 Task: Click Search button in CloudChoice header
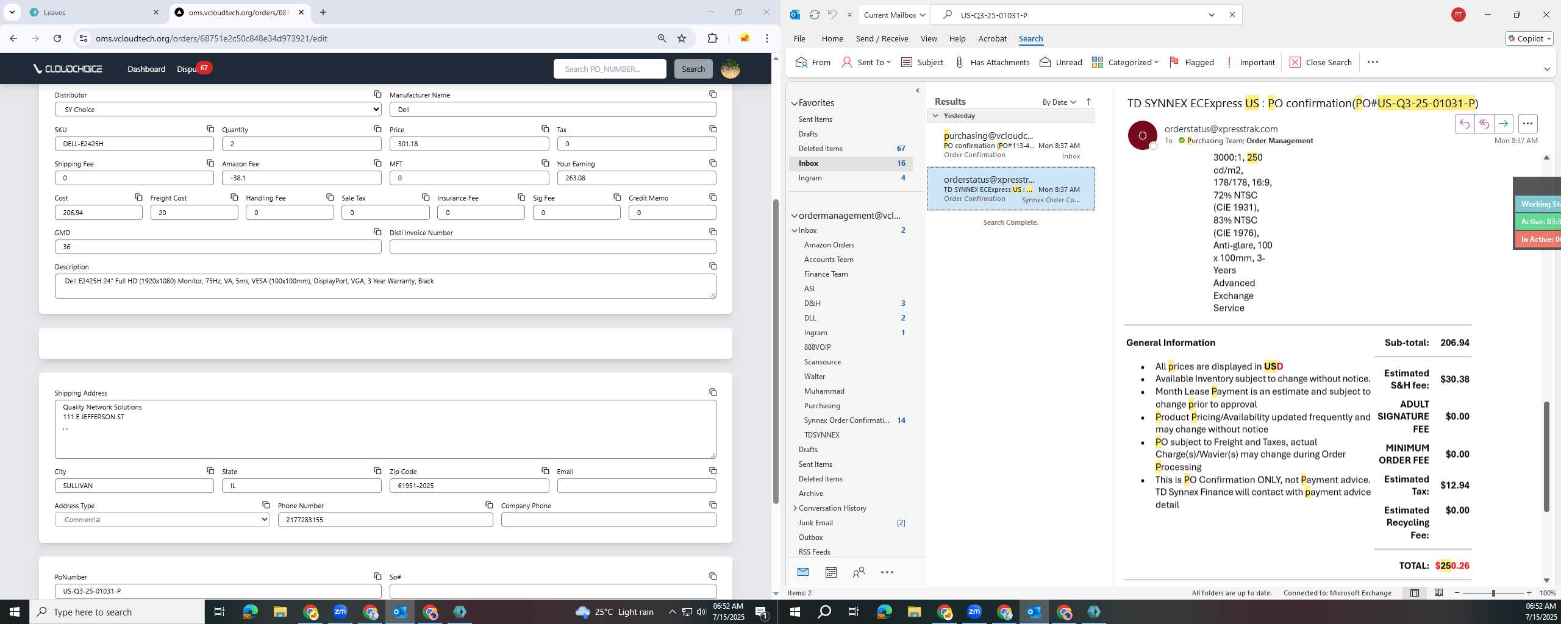(693, 69)
